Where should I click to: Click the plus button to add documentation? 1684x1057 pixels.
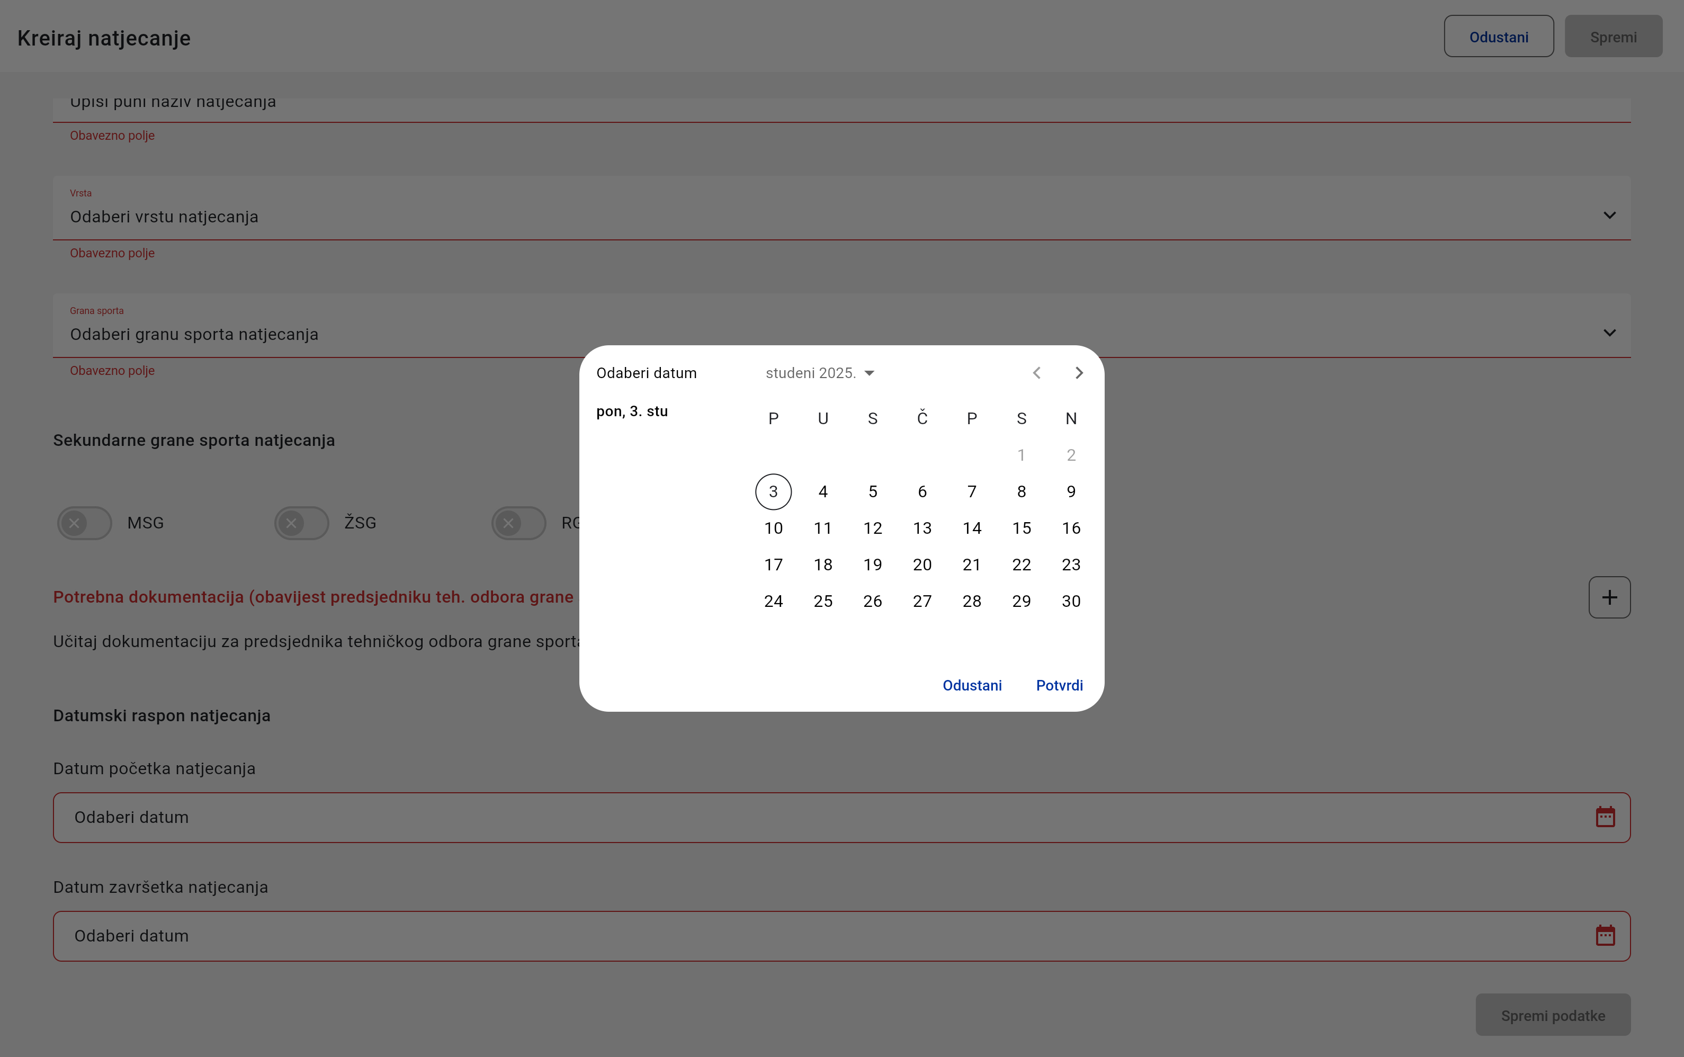tap(1609, 597)
